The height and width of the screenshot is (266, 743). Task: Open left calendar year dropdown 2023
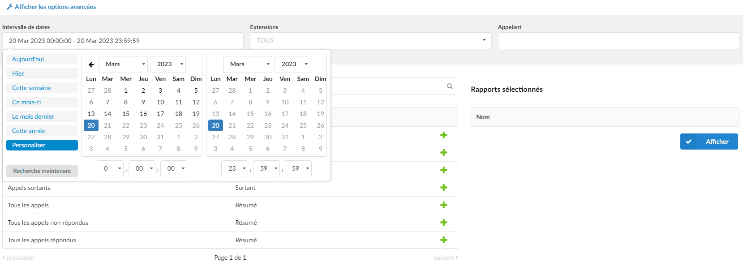[x=168, y=64]
